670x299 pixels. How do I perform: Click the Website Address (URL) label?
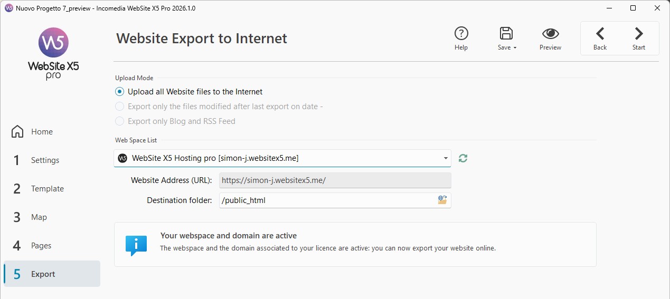click(172, 180)
